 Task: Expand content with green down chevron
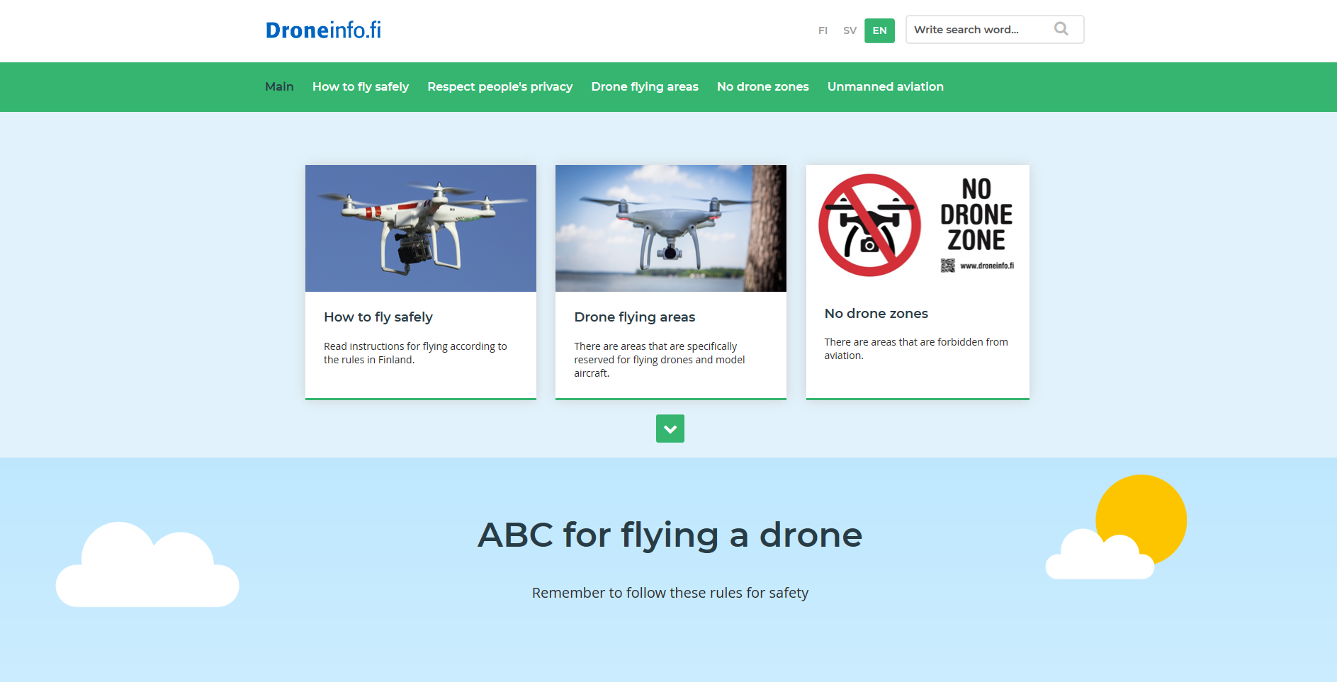point(670,428)
